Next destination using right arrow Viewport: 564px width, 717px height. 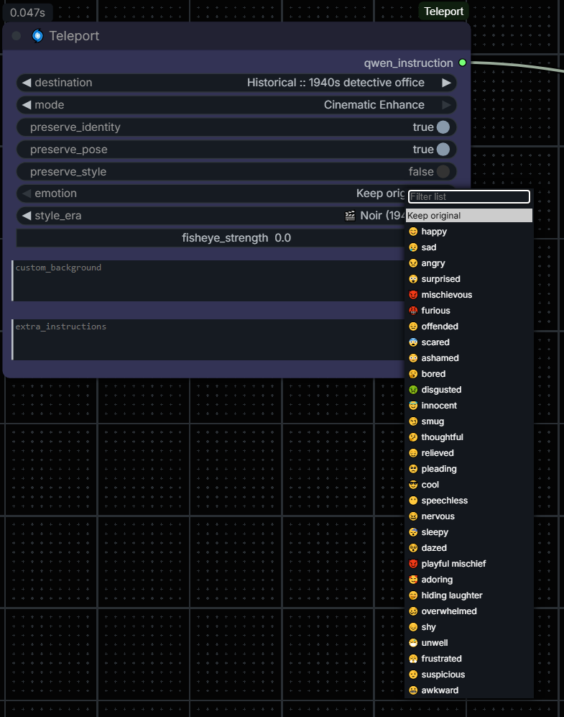[446, 83]
